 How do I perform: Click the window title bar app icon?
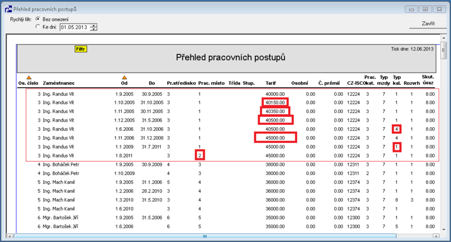click(8, 9)
